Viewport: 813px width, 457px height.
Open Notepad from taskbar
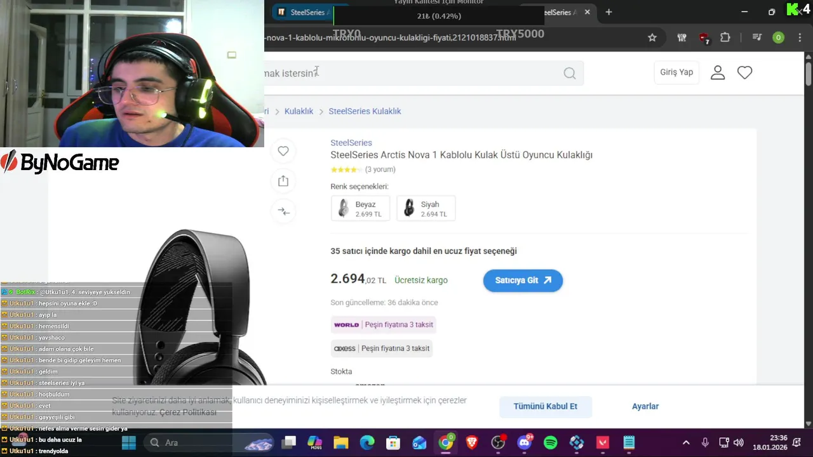629,442
